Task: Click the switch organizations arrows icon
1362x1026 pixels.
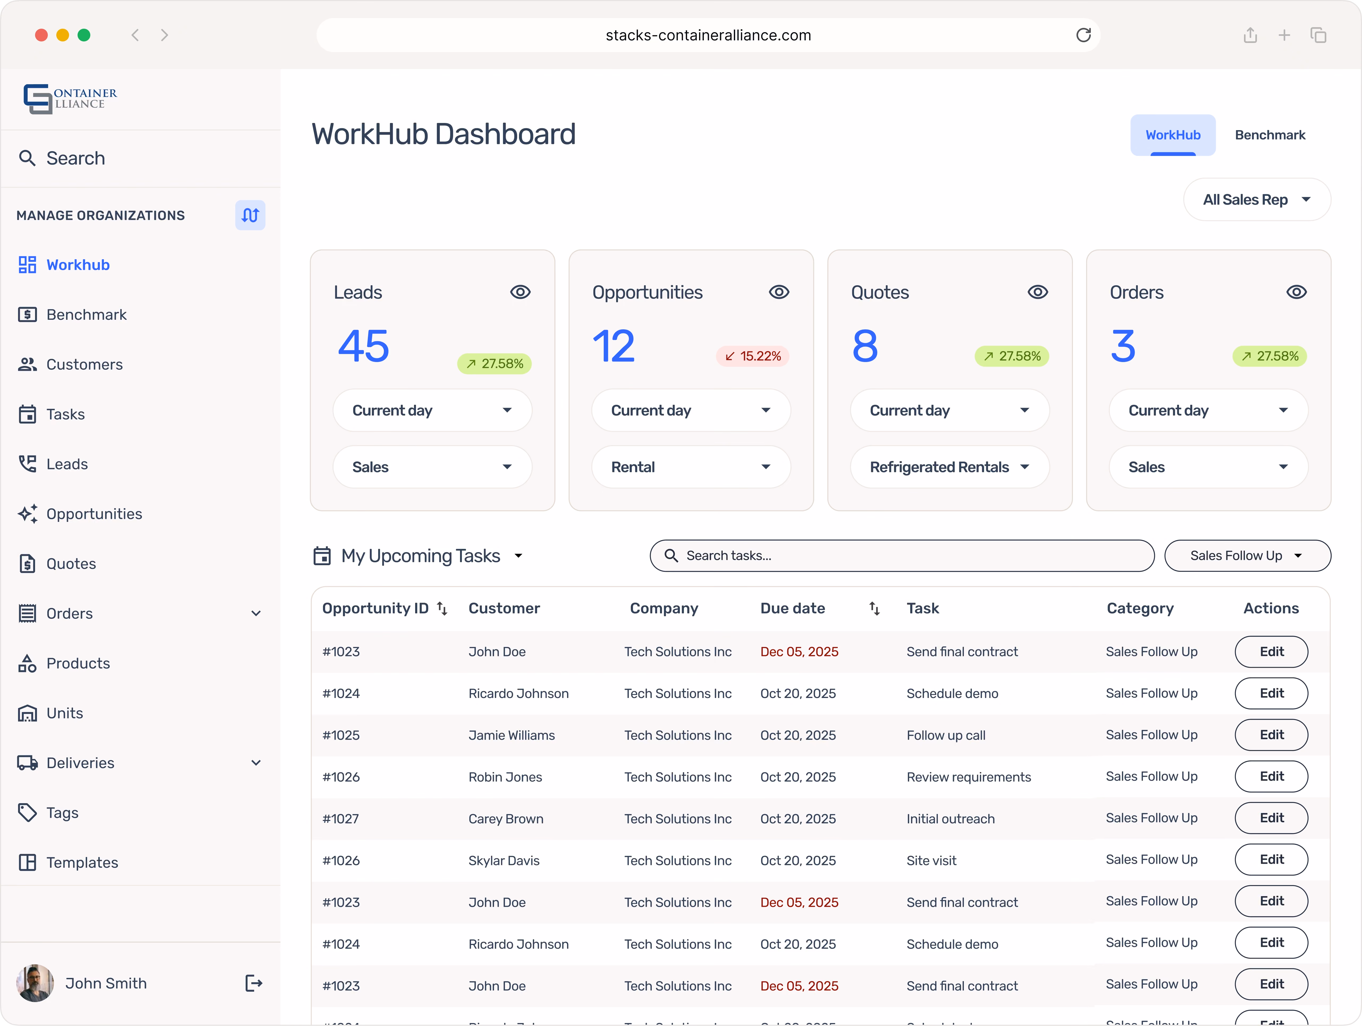Action: pos(250,215)
